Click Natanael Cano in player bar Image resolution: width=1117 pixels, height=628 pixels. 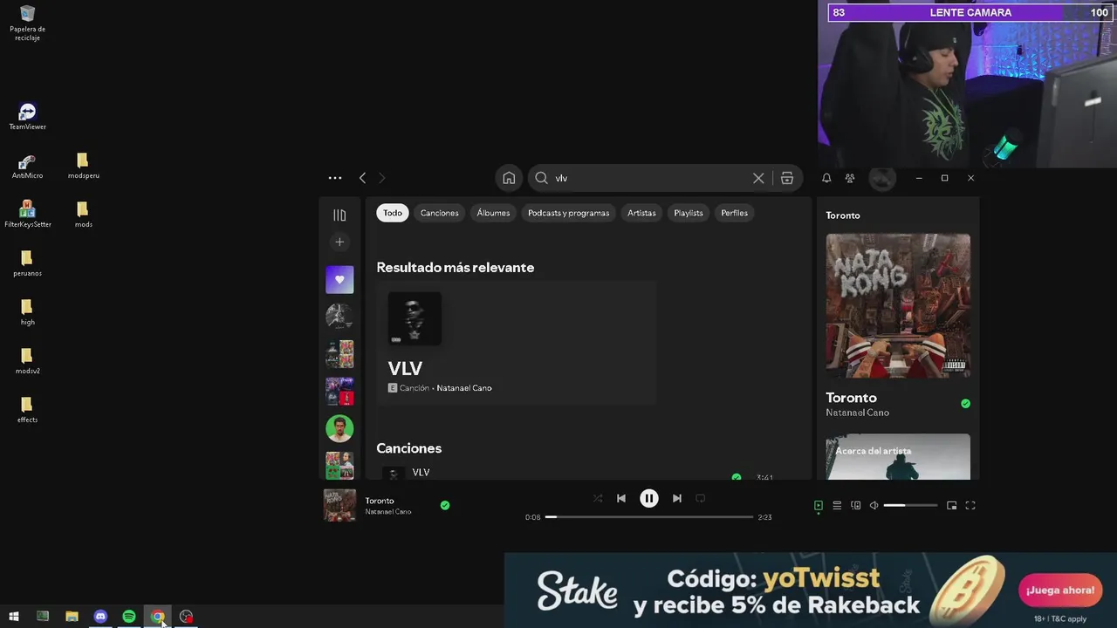pos(388,512)
